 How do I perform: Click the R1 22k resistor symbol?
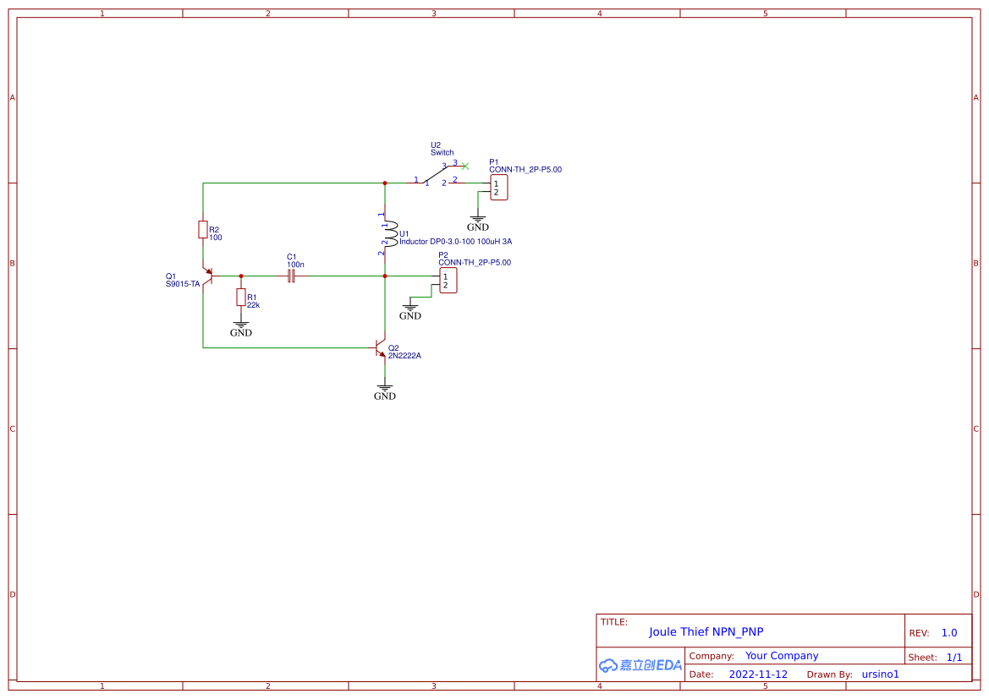point(241,298)
